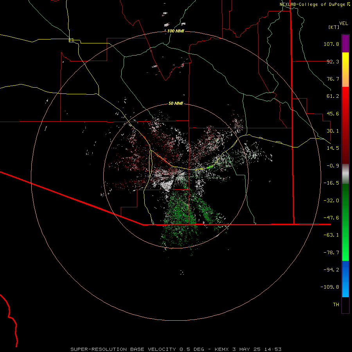Select the -47.6 scale value

331,218
